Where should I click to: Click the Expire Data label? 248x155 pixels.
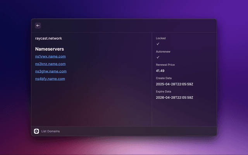(x=164, y=91)
